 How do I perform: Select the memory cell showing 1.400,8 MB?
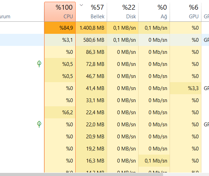tap(92, 28)
